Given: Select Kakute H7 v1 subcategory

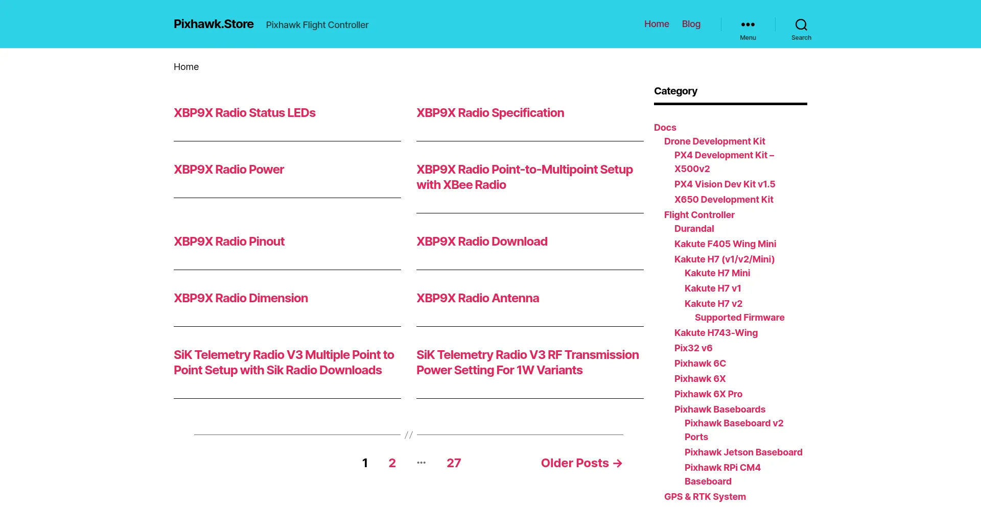Looking at the screenshot, I should point(713,288).
